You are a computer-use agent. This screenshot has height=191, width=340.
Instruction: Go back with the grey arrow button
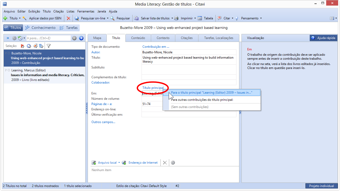click(74, 38)
